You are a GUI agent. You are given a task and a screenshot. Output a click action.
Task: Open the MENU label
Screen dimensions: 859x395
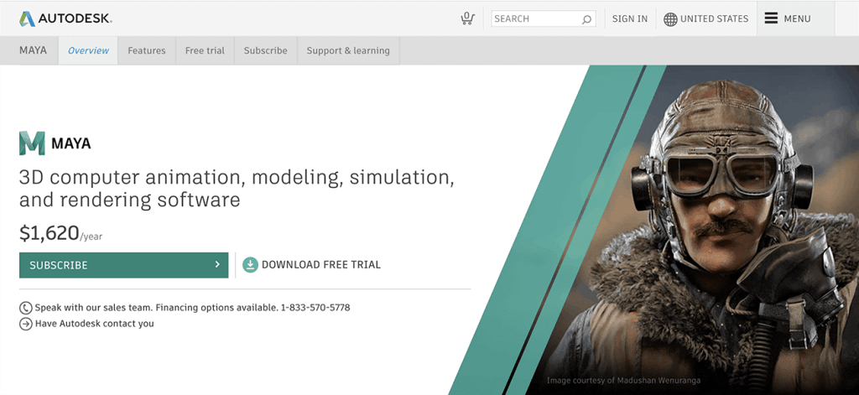[x=797, y=18]
